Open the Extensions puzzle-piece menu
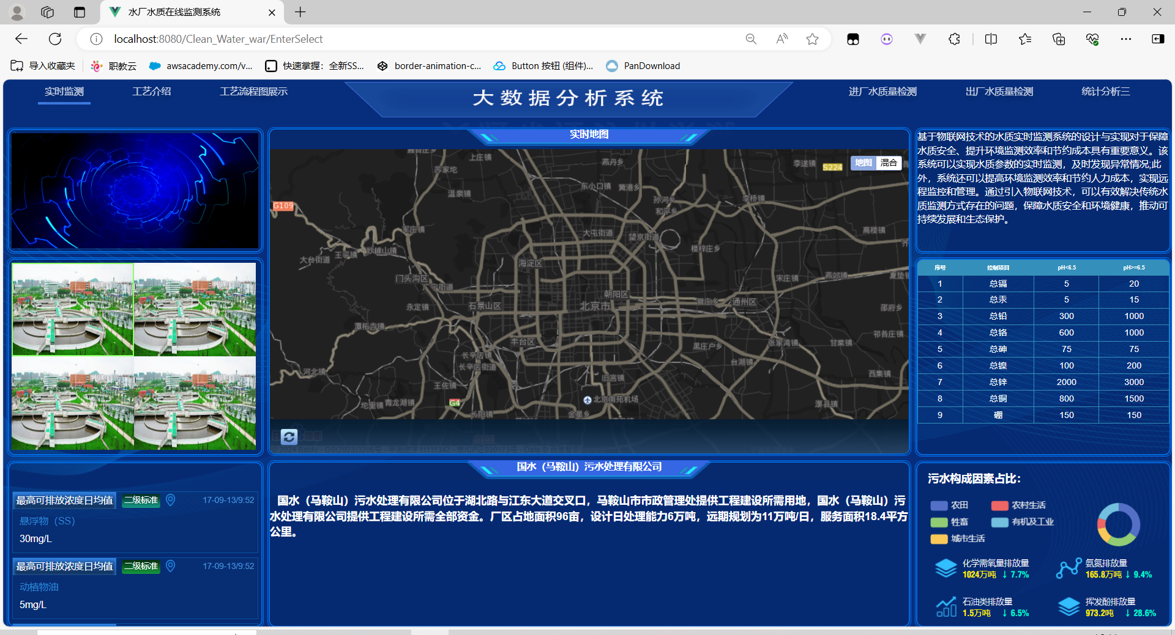Viewport: 1175px width, 635px height. point(954,39)
